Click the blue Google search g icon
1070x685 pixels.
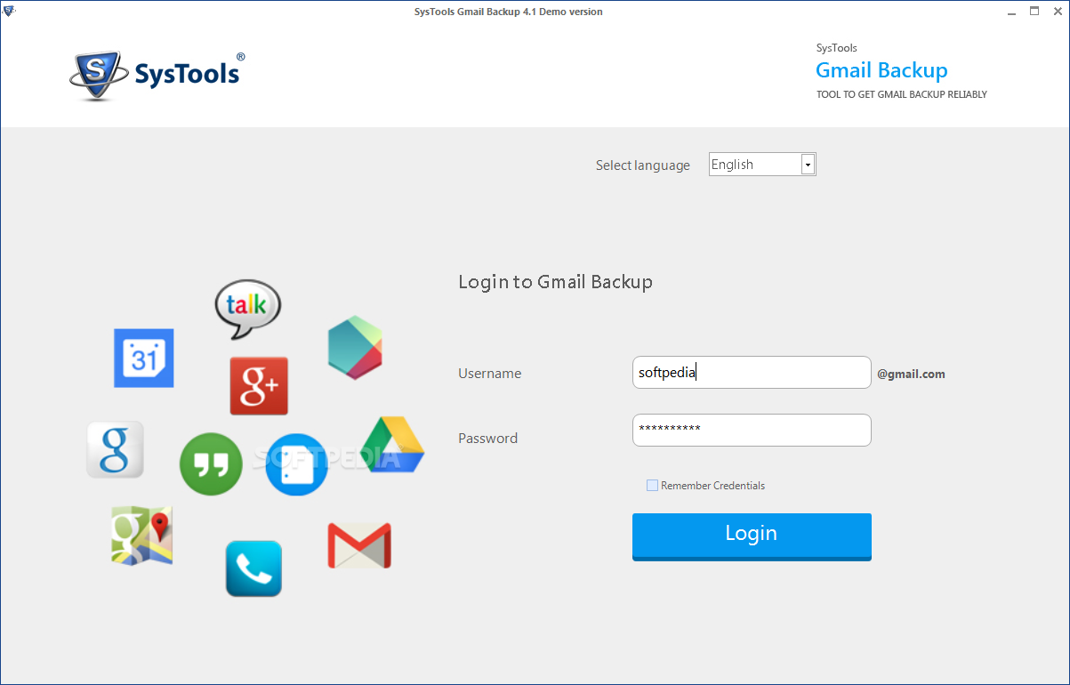(x=115, y=449)
